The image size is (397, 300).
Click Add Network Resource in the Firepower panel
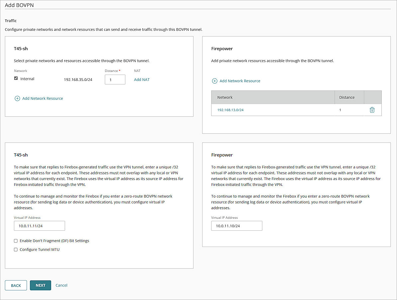[240, 81]
